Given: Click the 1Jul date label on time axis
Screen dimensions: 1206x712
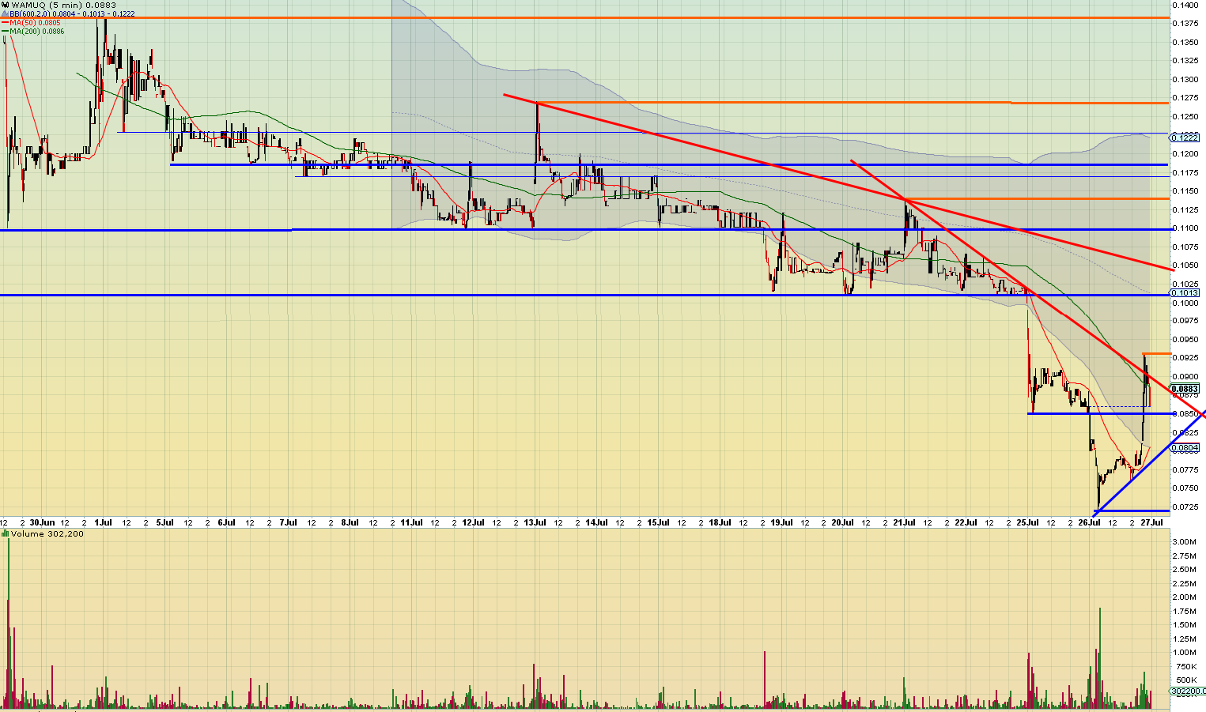Looking at the screenshot, I should point(104,522).
